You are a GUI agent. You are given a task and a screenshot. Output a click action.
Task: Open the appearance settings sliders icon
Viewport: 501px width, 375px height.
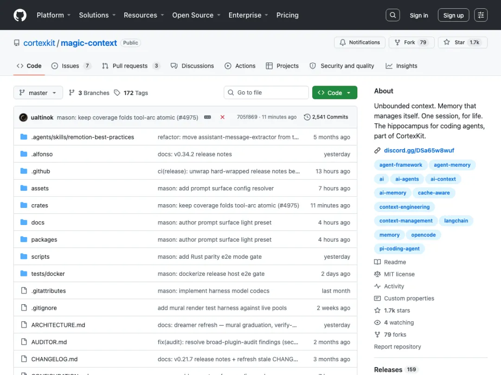coord(481,15)
